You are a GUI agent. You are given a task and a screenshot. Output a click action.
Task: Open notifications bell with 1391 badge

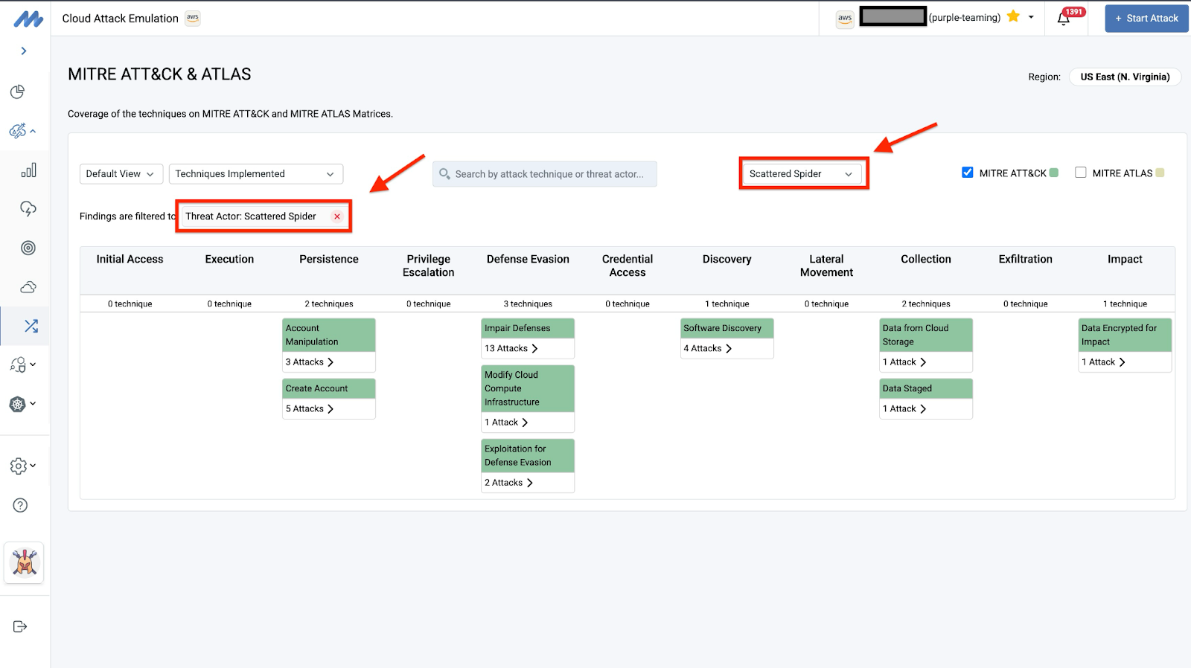tap(1064, 19)
